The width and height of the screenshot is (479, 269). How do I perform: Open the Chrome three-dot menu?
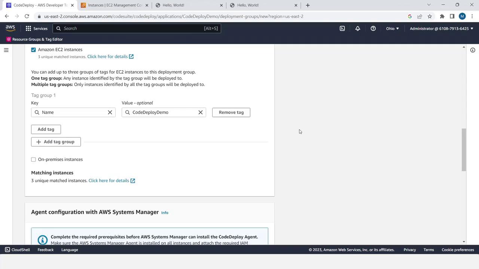click(472, 16)
